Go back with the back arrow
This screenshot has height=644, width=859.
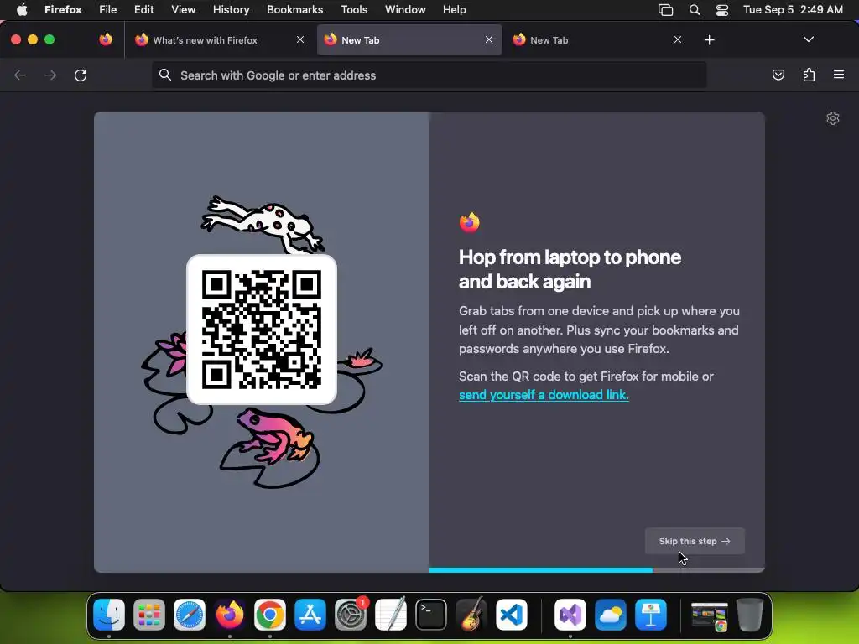tap(20, 75)
